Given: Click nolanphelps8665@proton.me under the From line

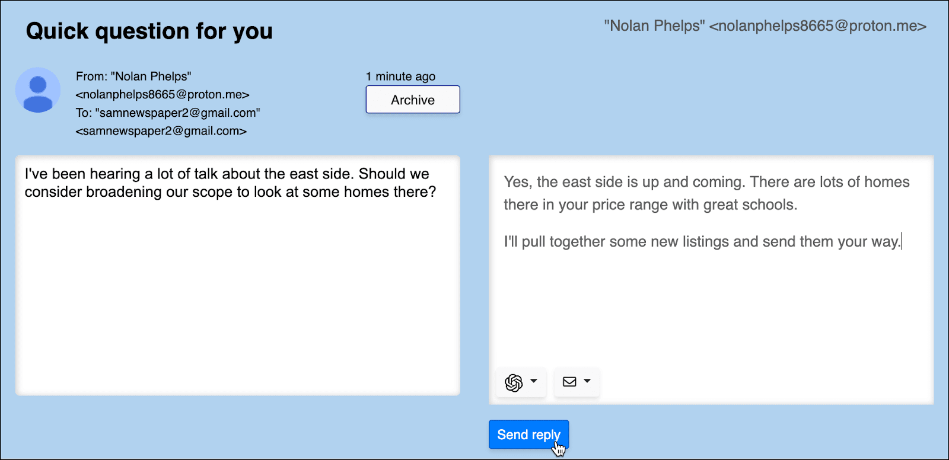Looking at the screenshot, I should 163,95.
